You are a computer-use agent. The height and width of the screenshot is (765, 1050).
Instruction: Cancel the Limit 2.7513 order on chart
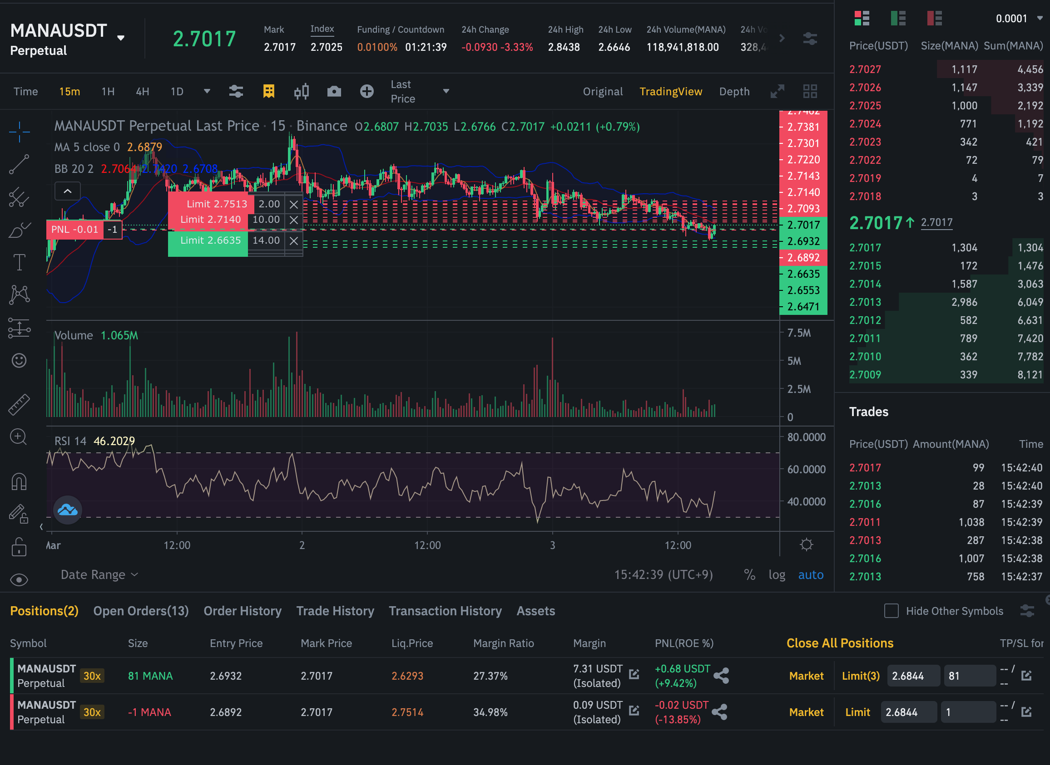(x=294, y=204)
